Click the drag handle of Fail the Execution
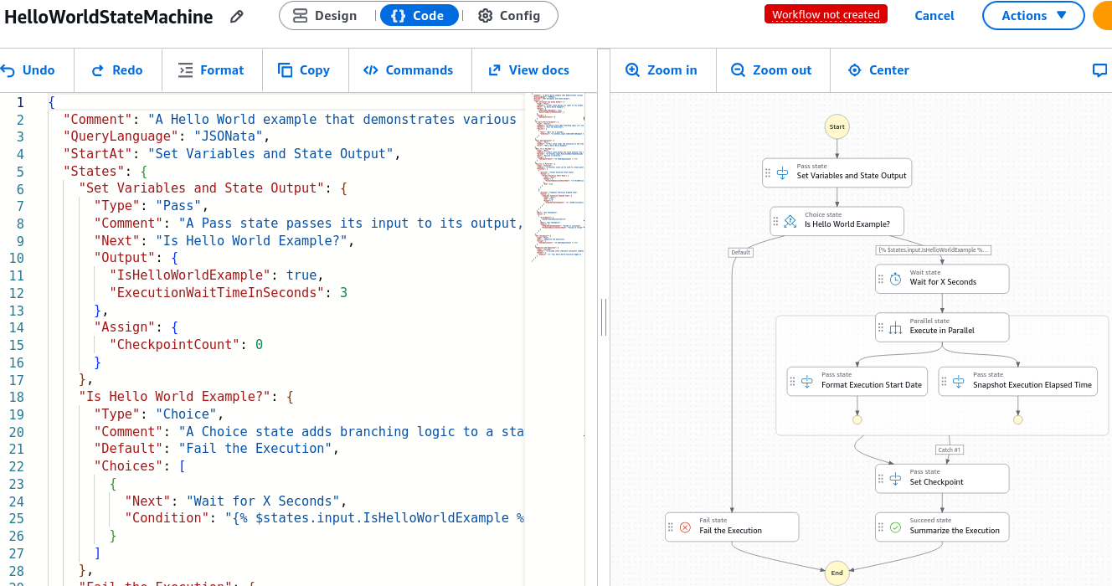 (x=671, y=527)
